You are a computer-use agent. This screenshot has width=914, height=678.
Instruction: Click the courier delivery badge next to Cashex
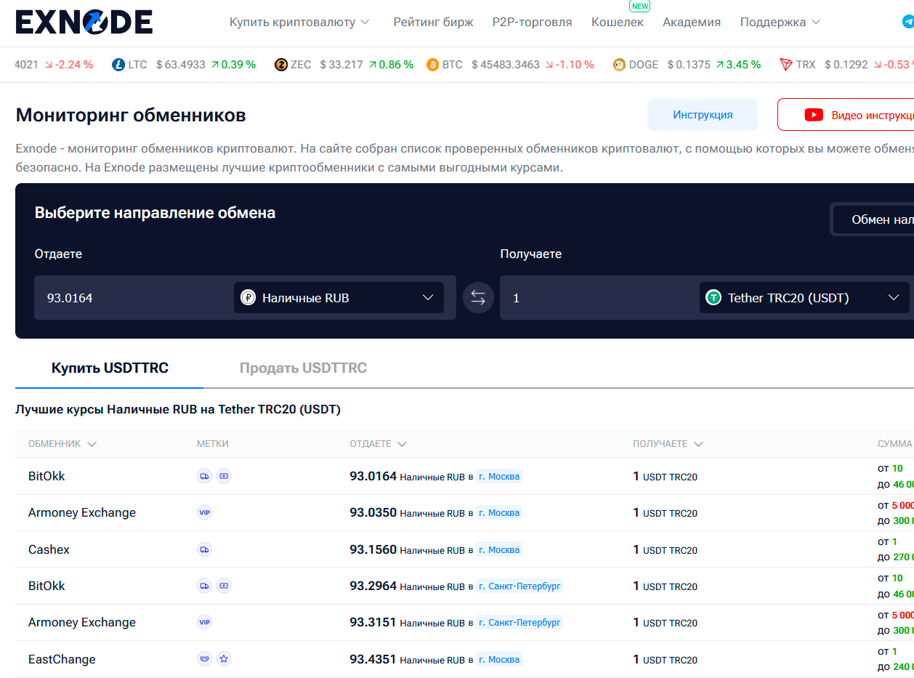pos(204,549)
